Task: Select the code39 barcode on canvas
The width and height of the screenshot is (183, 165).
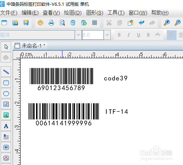Action: tap(61, 76)
